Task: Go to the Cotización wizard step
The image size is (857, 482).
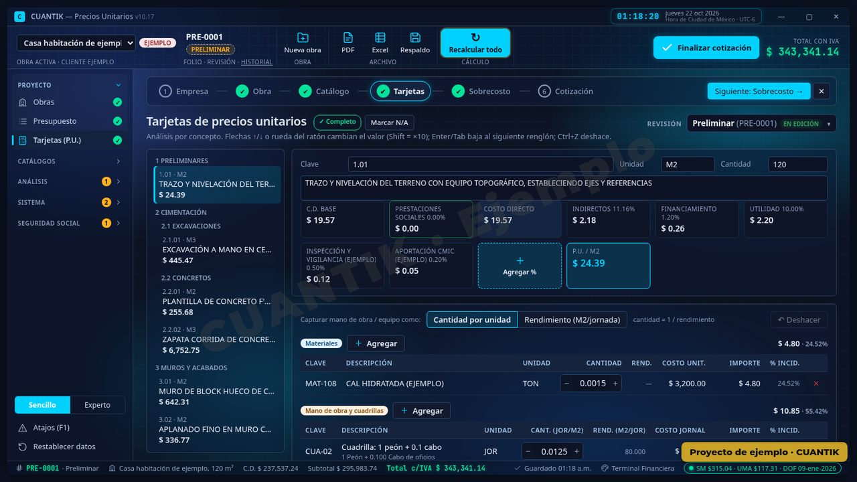Action: 566,91
